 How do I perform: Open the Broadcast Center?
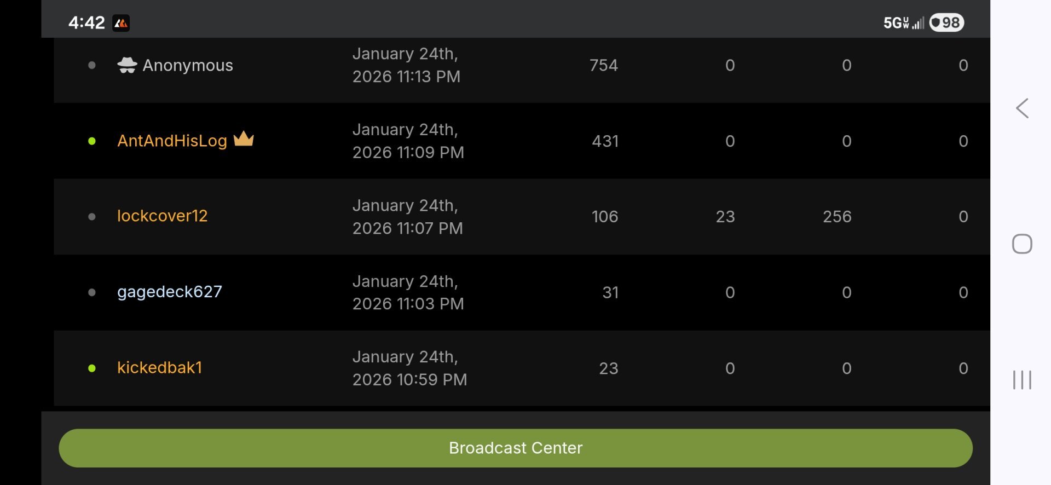pos(515,448)
